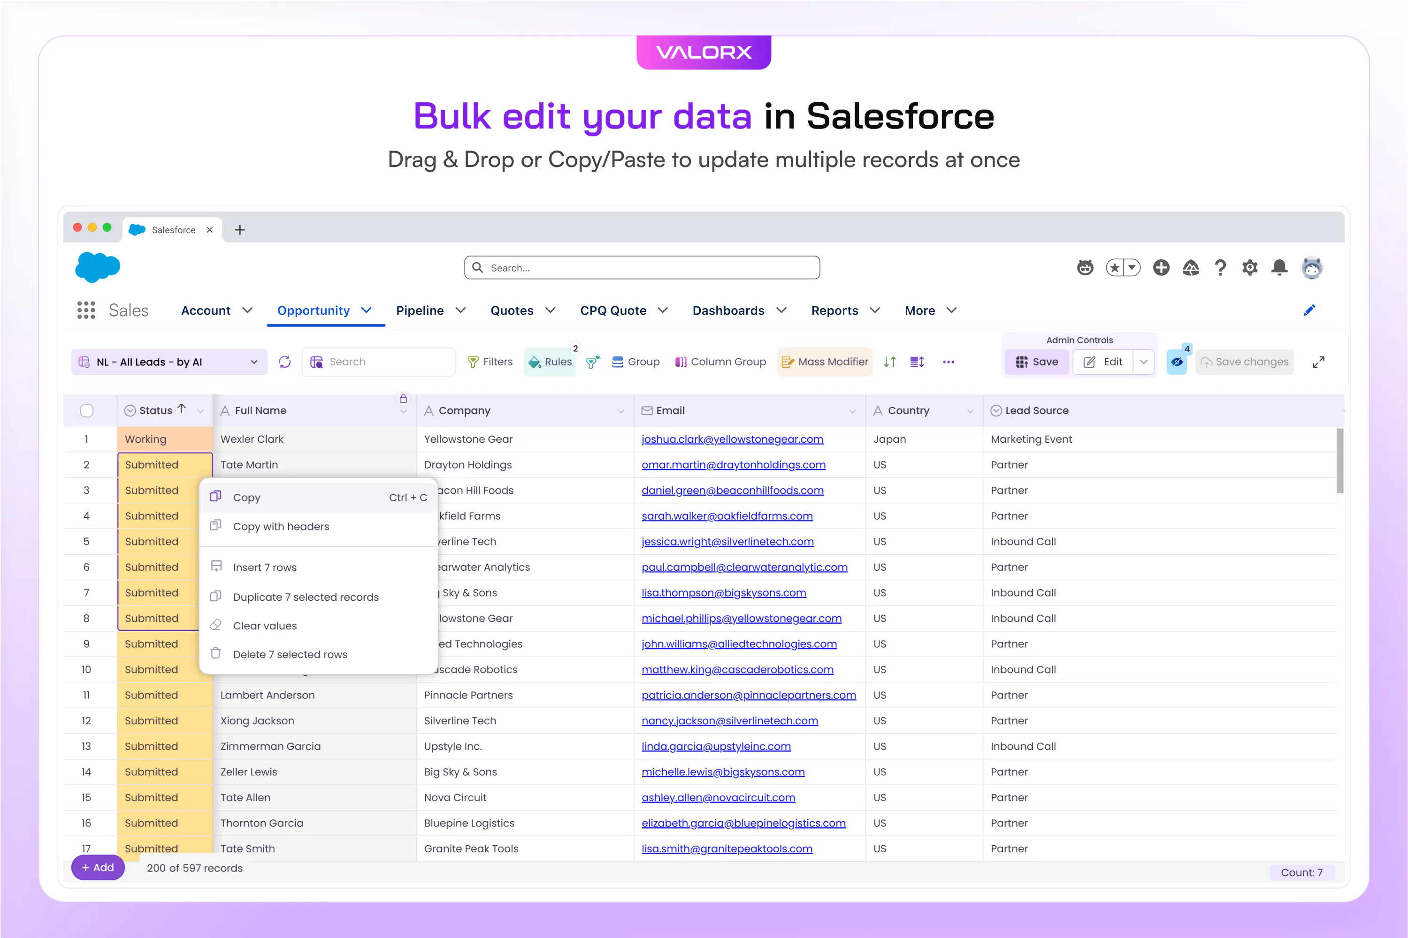The image size is (1408, 938).
Task: Choose Clear values in context menu
Action: [x=319, y=626]
